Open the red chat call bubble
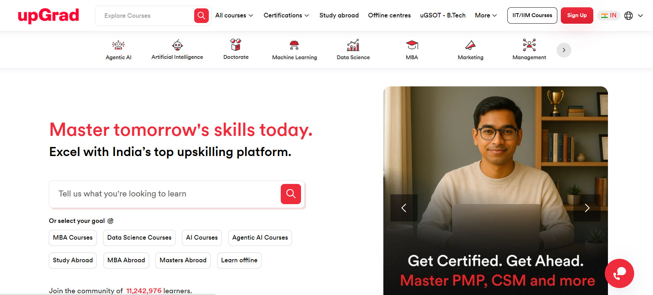653x295 pixels. [619, 273]
